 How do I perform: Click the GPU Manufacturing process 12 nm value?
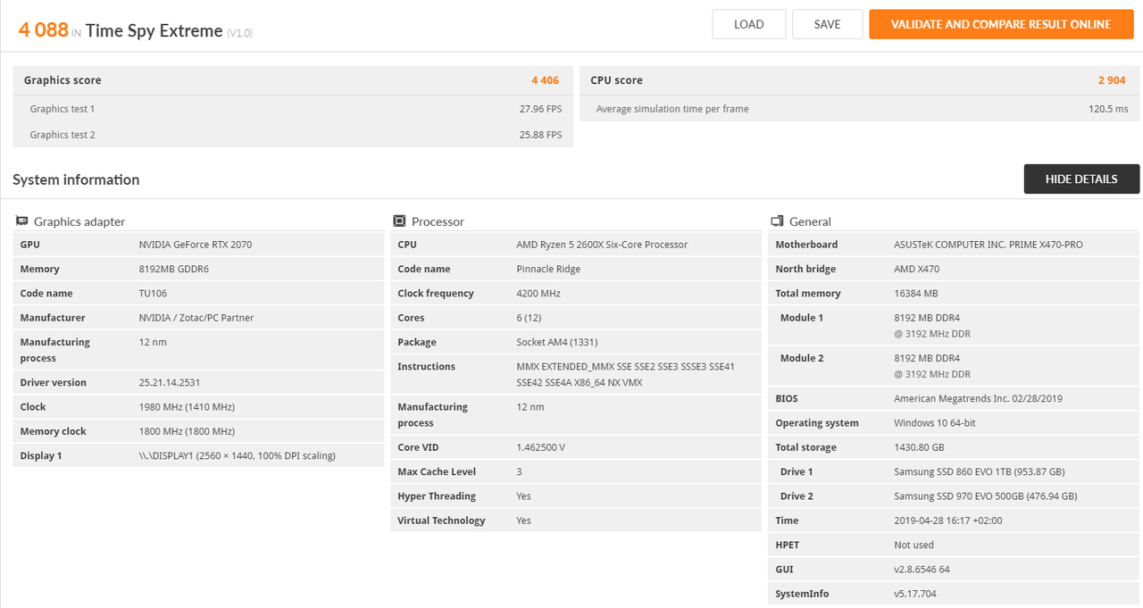coord(153,342)
